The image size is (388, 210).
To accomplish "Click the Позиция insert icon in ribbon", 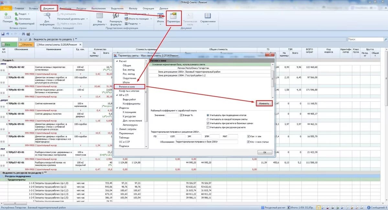I will (7, 16).
